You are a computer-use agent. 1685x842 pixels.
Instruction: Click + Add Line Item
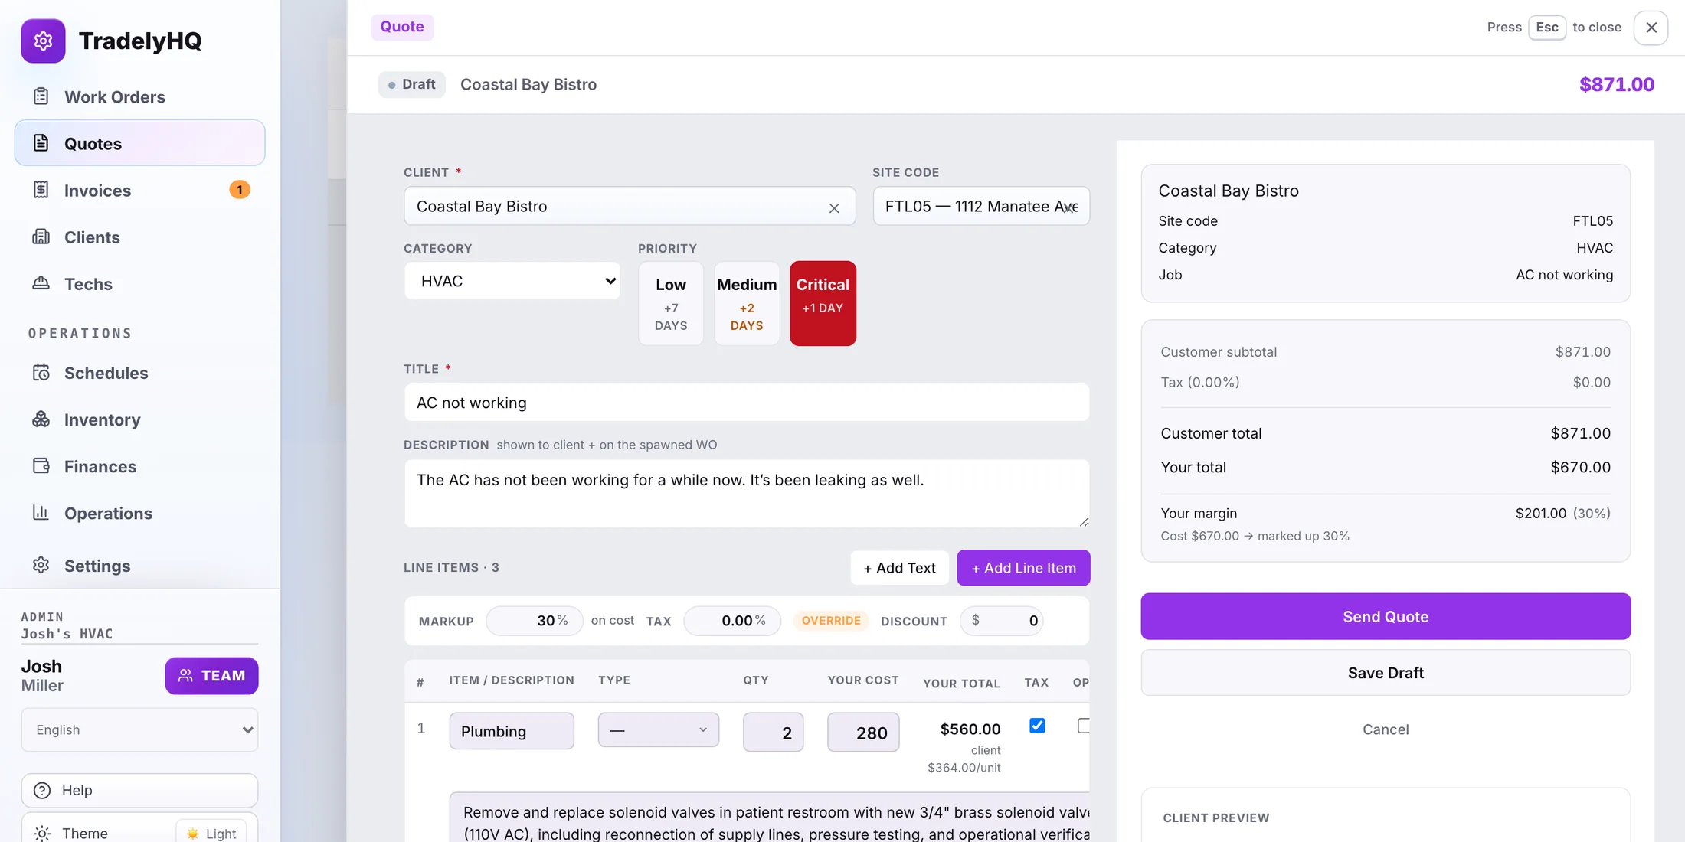pyautogui.click(x=1023, y=567)
